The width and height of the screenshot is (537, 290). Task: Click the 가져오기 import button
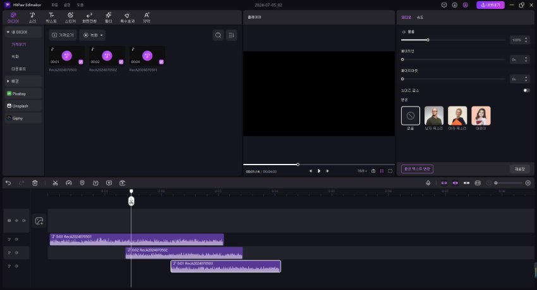pos(63,35)
